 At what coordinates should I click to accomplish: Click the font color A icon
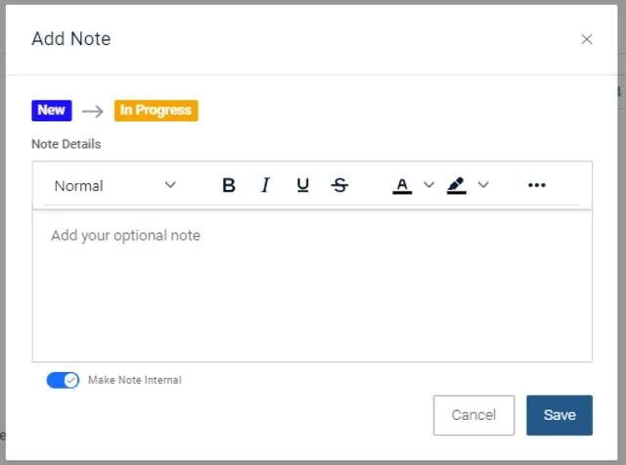pyautogui.click(x=402, y=186)
